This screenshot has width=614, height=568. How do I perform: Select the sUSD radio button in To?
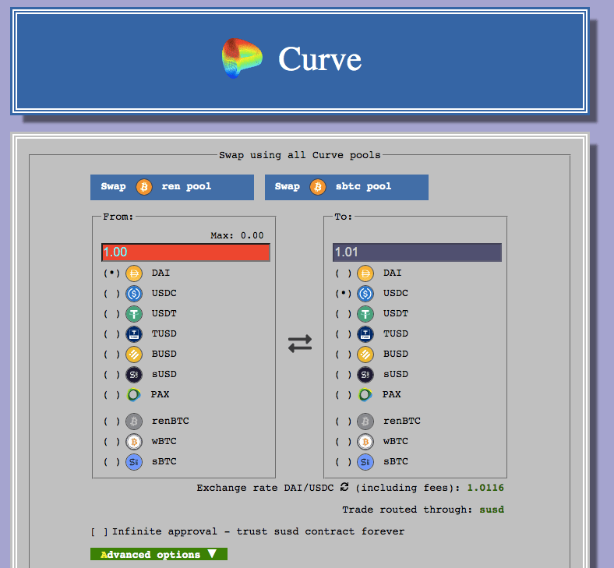click(344, 375)
